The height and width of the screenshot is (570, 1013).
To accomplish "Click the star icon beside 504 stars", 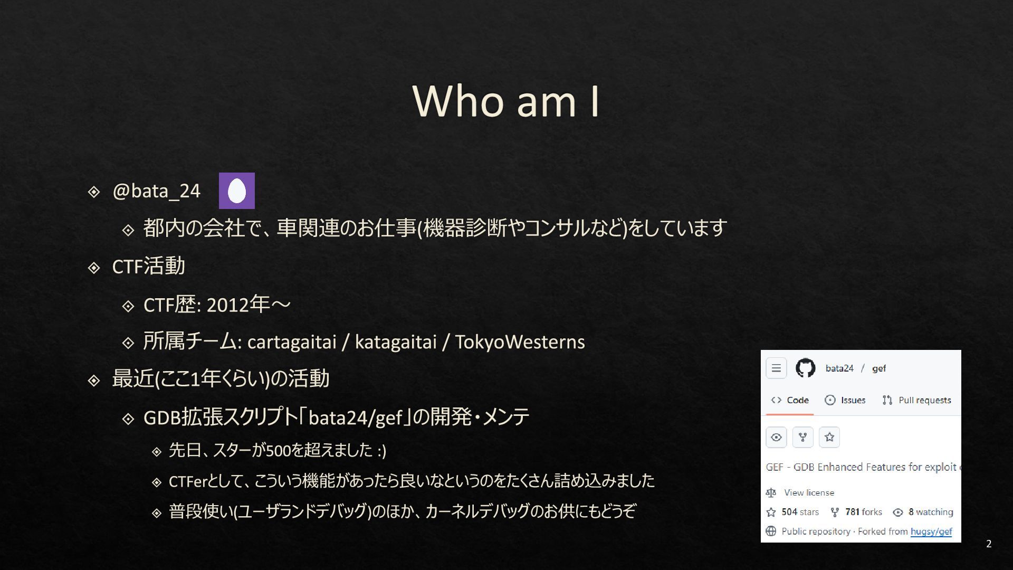I will tap(771, 512).
